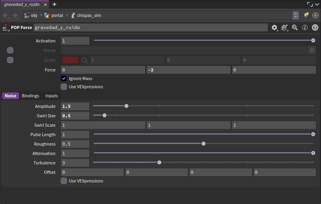Click the pane maximize corner icon
The height and width of the screenshot is (204, 321).
click(310, 4)
